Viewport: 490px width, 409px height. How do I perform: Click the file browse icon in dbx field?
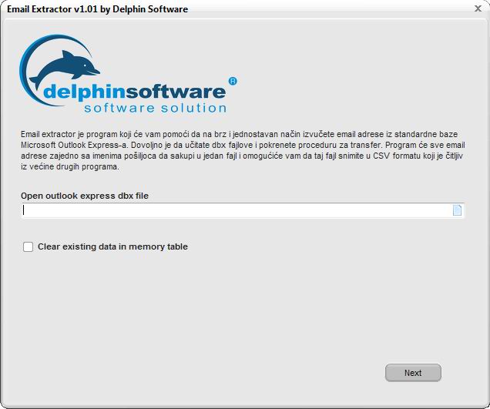point(457,210)
